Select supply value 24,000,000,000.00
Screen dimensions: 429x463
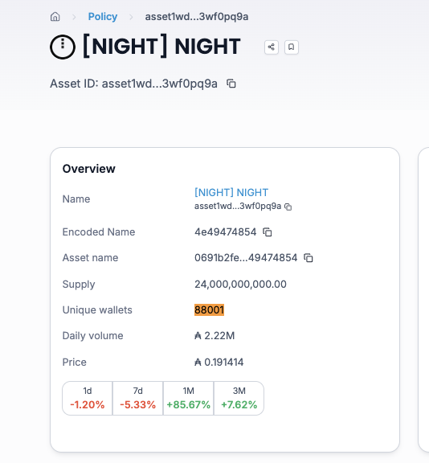[240, 284]
